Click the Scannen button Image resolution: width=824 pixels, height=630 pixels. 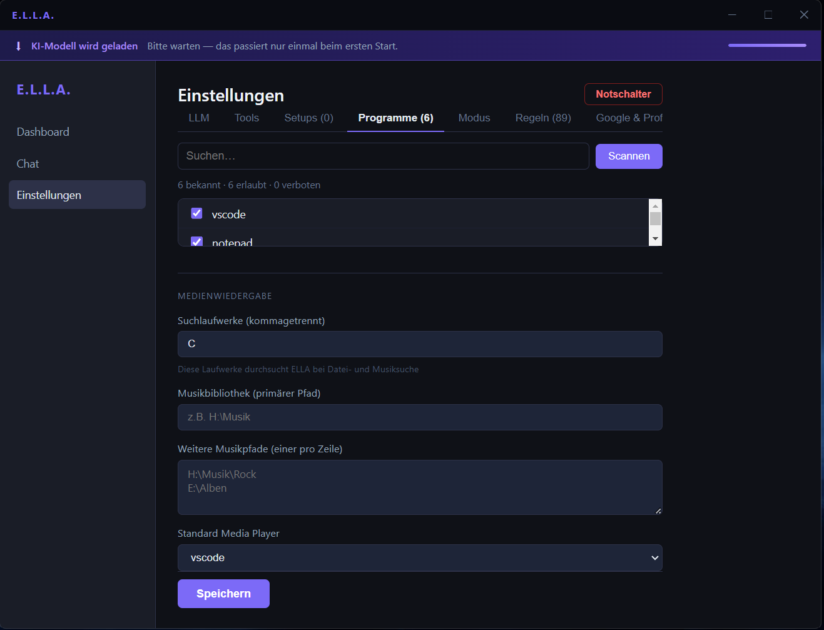click(x=629, y=156)
